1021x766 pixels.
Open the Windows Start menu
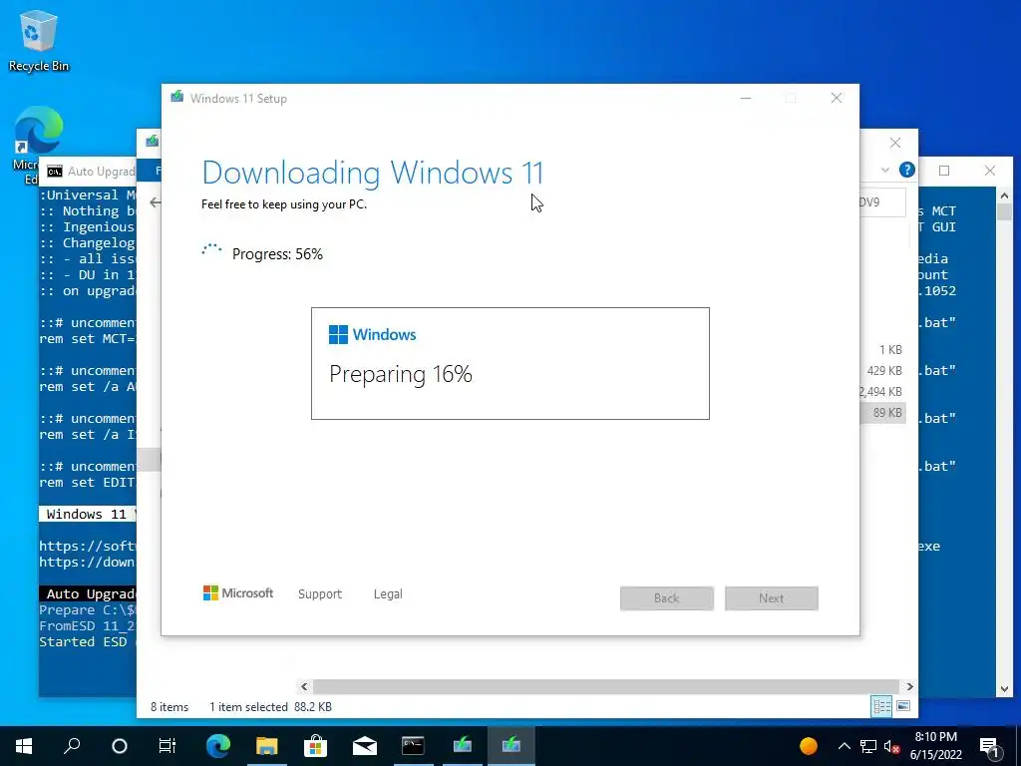24,746
